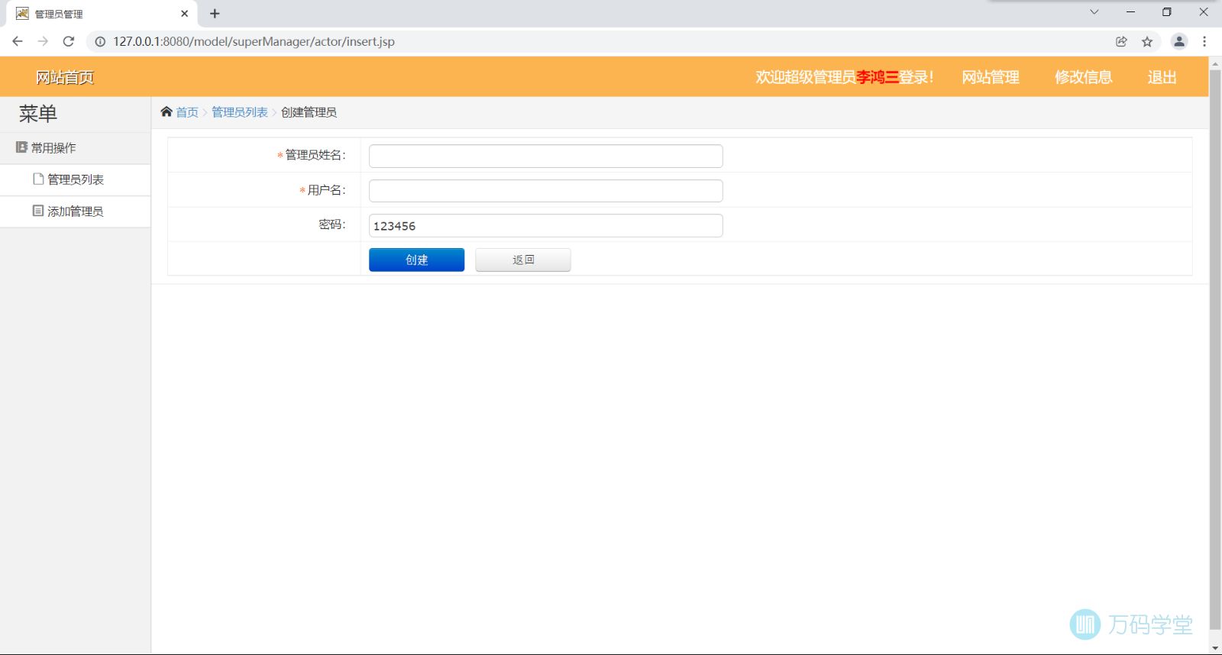Close the 管理员管理 tab

(x=184, y=14)
